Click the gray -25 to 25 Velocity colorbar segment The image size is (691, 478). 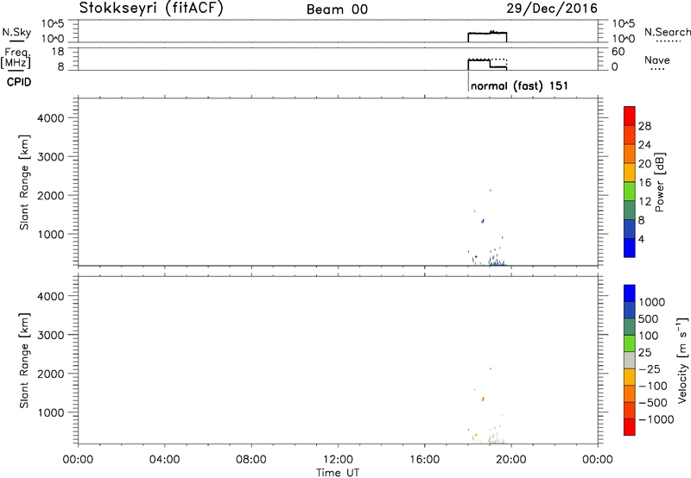pyautogui.click(x=630, y=361)
